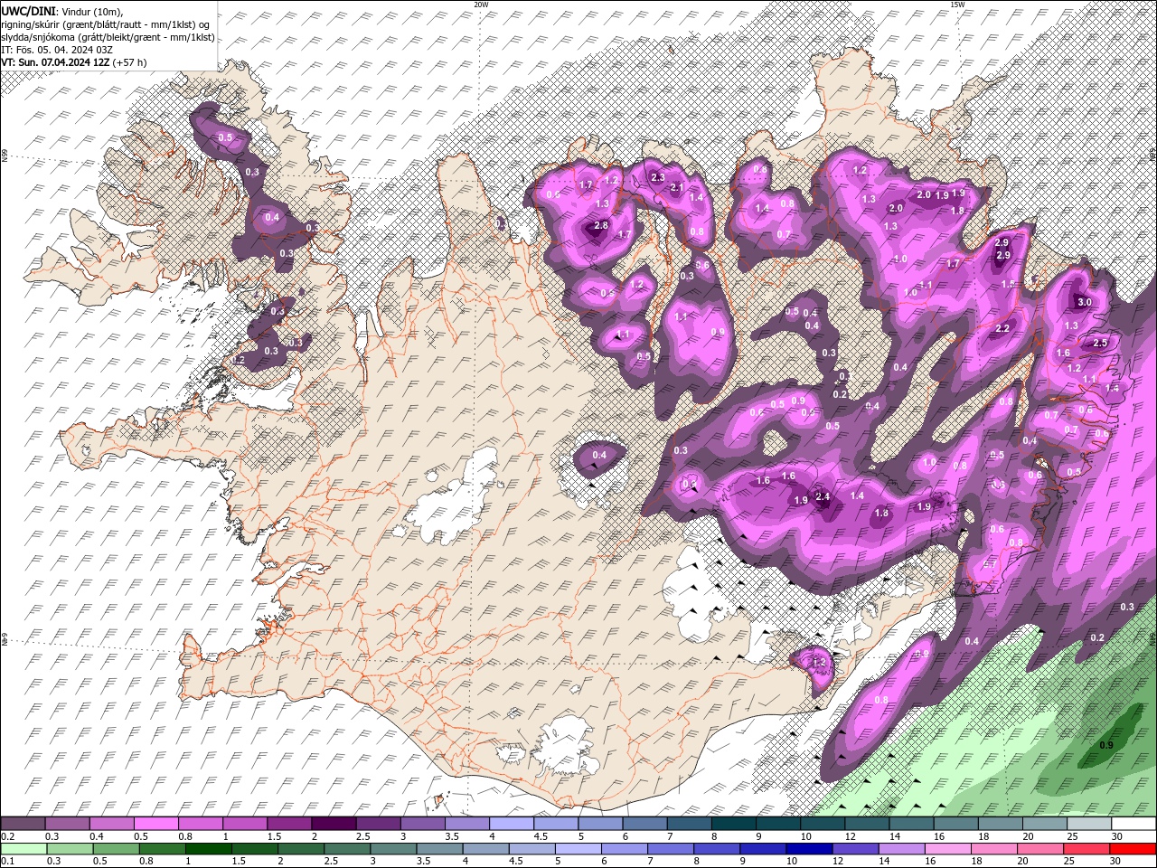Click the 2.2 snowfall value on the map
This screenshot has width=1157, height=868.
pos(1002,329)
